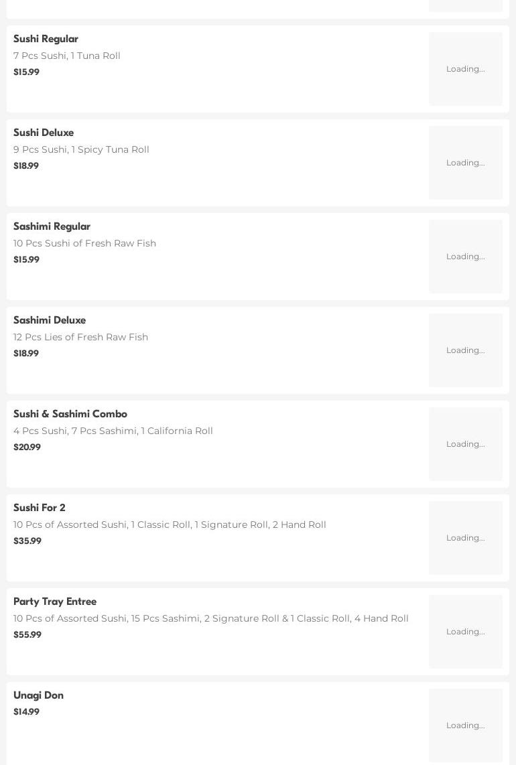Open Sushi & Sashimi Combo title
Viewport: 516px width, 765px height.
(x=70, y=414)
